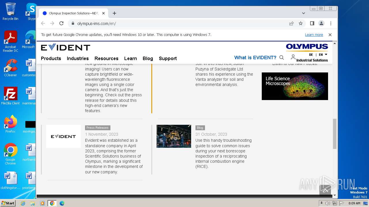Open Chrome side panel icon
This screenshot has width=369, height=207.
(312, 23)
